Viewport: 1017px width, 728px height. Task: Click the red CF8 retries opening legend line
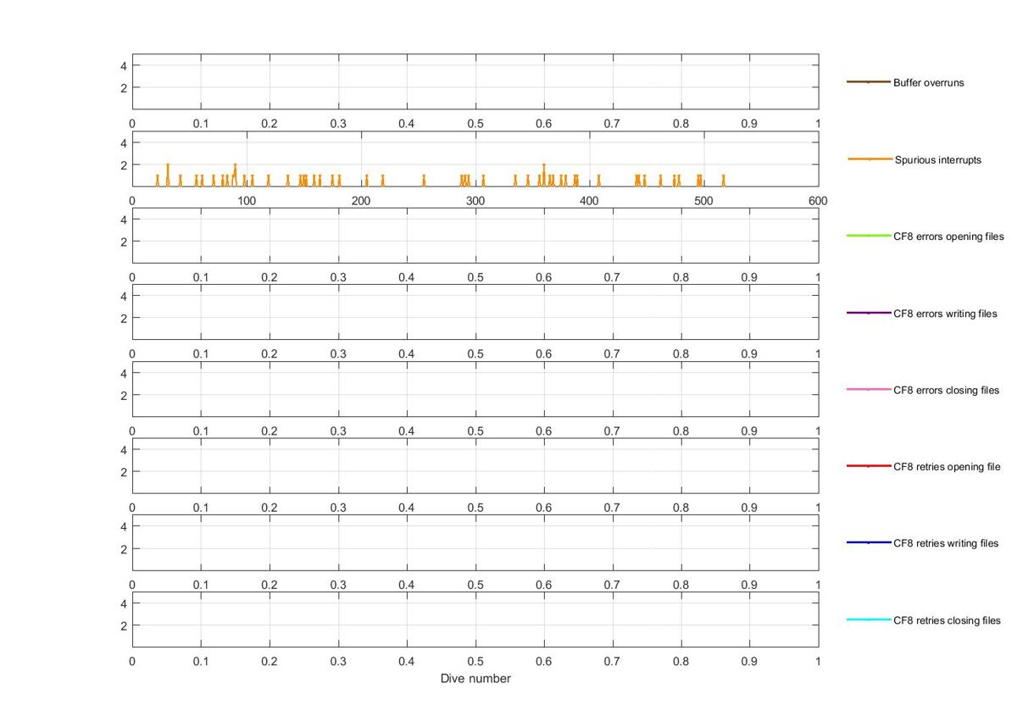(x=869, y=466)
